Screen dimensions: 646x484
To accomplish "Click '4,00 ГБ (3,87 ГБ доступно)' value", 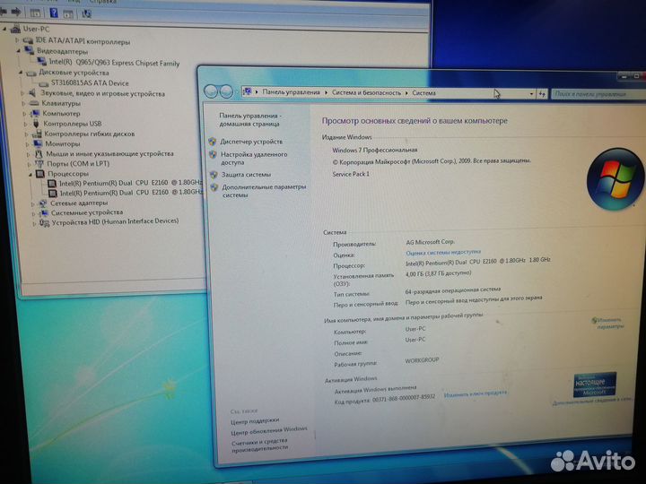I will point(438,273).
